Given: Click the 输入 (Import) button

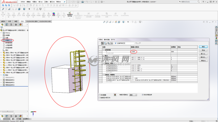Looking at the screenshot, I should click(203, 54).
